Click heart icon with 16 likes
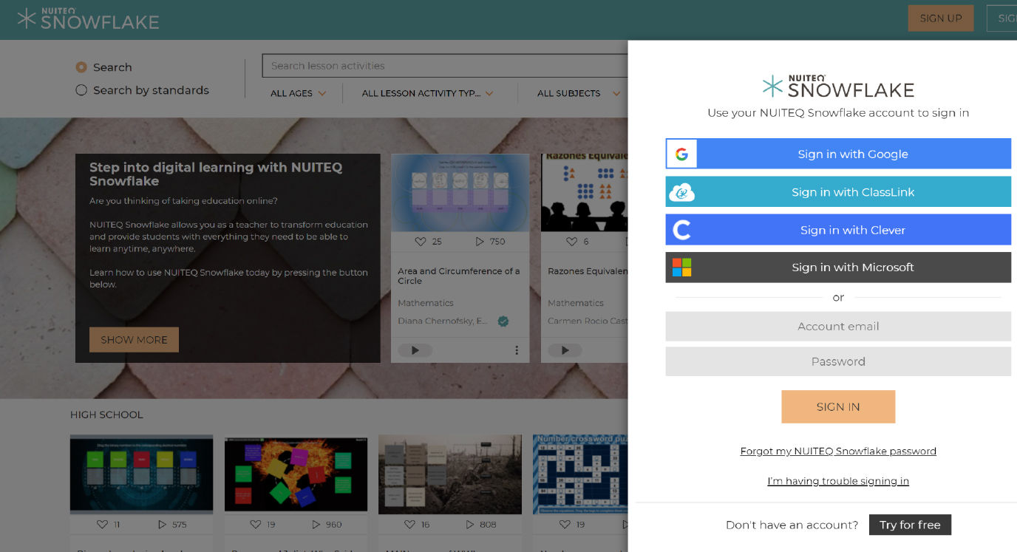Screen dimensions: 1017x552 [x=410, y=525]
